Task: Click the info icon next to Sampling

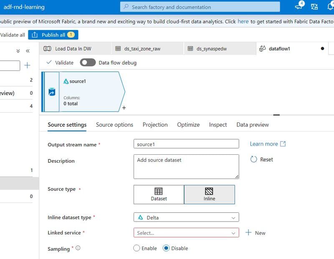Action: point(78,248)
